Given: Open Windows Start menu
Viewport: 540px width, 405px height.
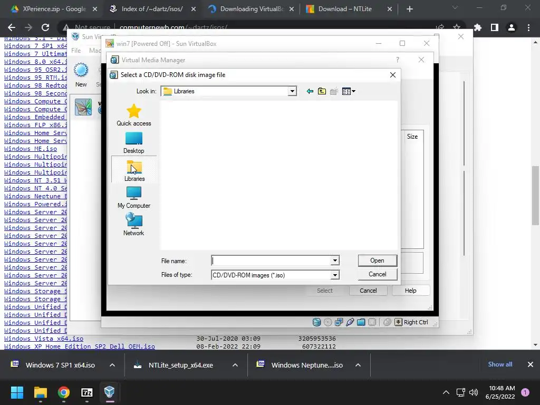Looking at the screenshot, I should point(17,392).
